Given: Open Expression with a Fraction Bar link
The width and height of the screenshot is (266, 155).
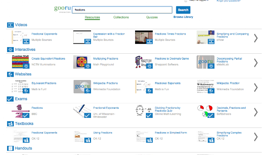Looking at the screenshot, I should pyautogui.click(x=109, y=35).
